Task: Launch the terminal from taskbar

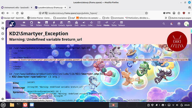Action: tap(18, 105)
